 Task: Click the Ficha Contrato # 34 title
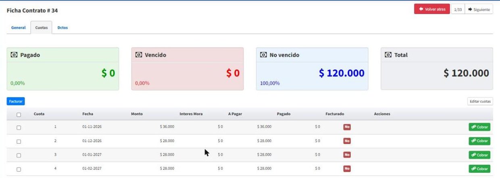pyautogui.click(x=32, y=10)
